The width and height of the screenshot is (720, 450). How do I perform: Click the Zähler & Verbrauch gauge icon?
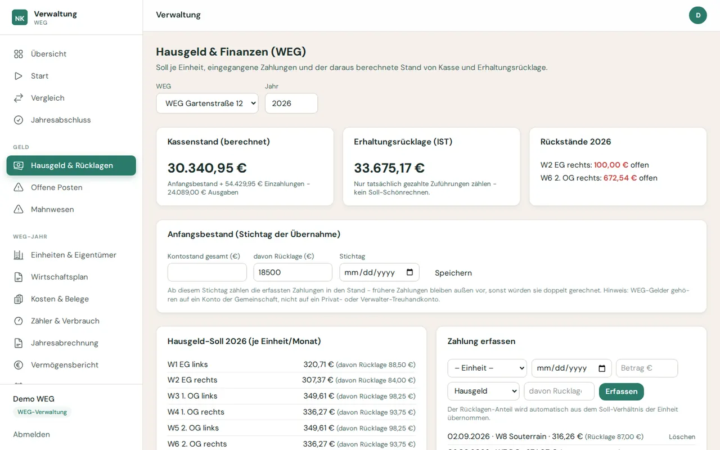point(19,321)
